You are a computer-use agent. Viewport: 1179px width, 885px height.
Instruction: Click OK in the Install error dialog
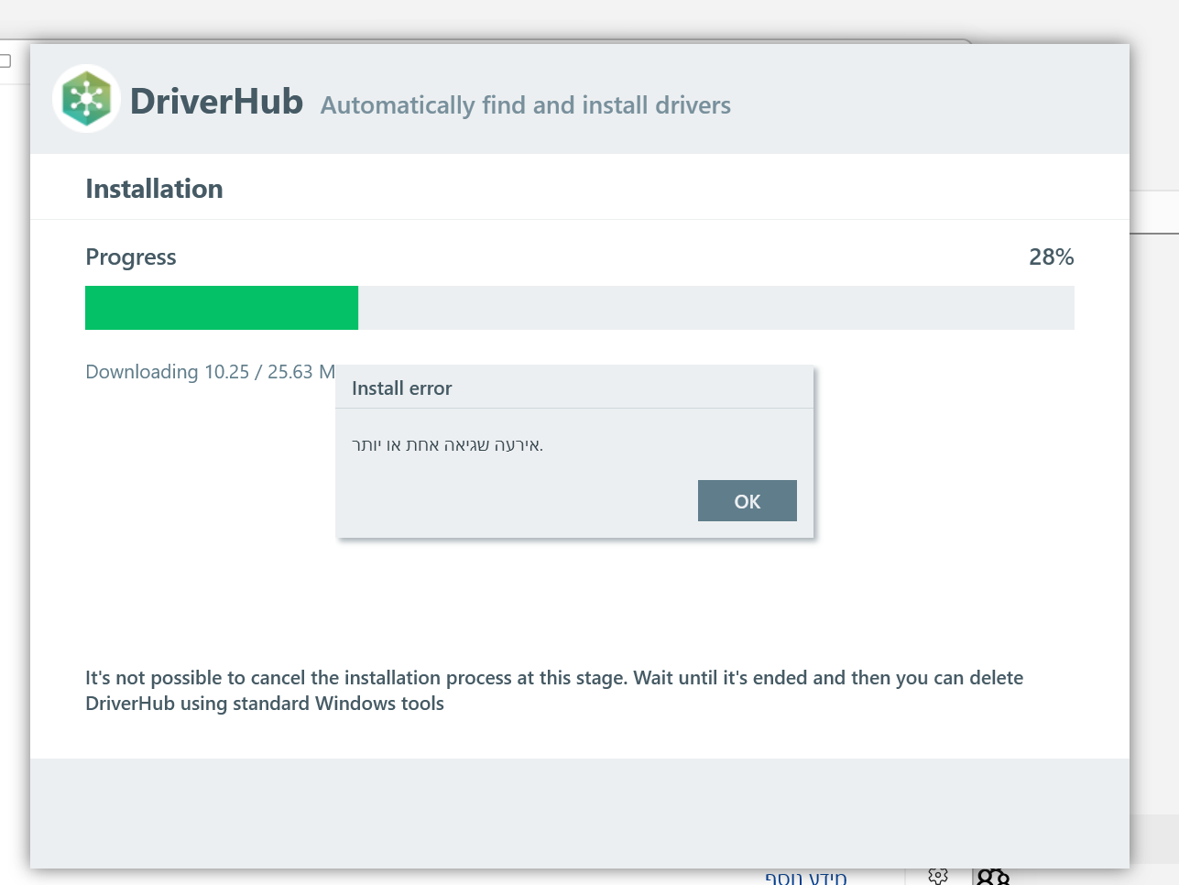coord(747,500)
